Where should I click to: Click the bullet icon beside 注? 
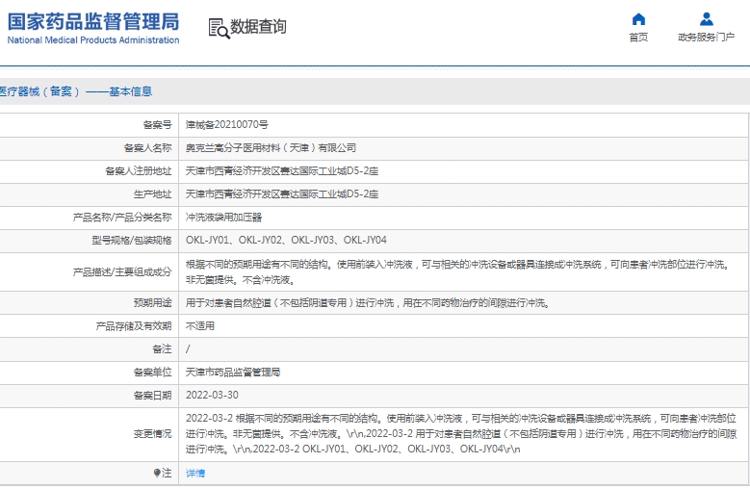[157, 473]
